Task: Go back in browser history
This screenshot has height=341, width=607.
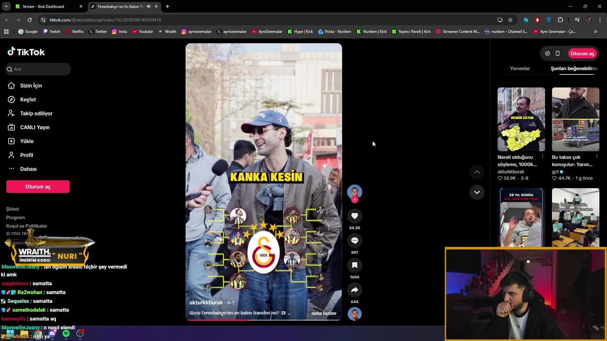Action: 7,20
